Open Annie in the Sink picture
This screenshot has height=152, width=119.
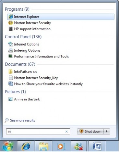(24, 99)
